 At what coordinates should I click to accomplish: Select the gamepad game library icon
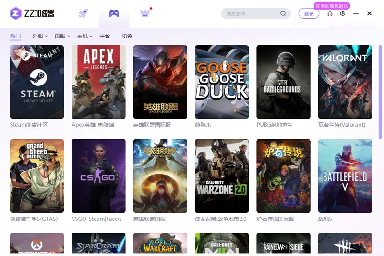coord(114,13)
